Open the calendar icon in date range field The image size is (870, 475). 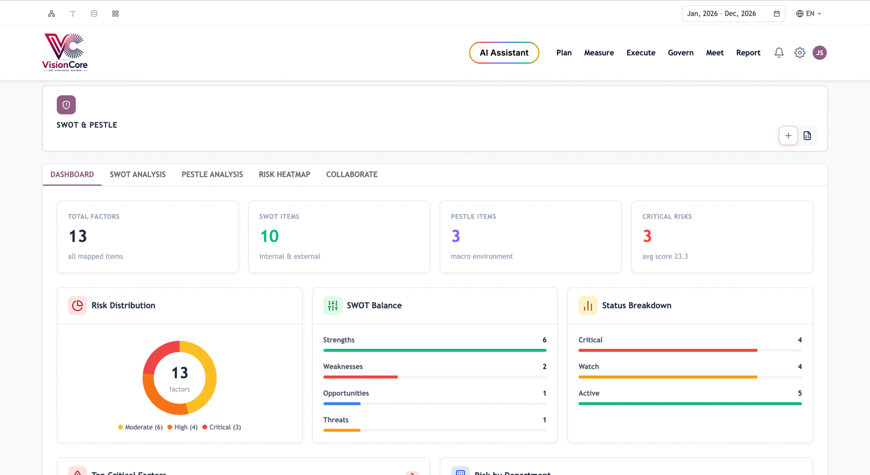click(x=776, y=14)
